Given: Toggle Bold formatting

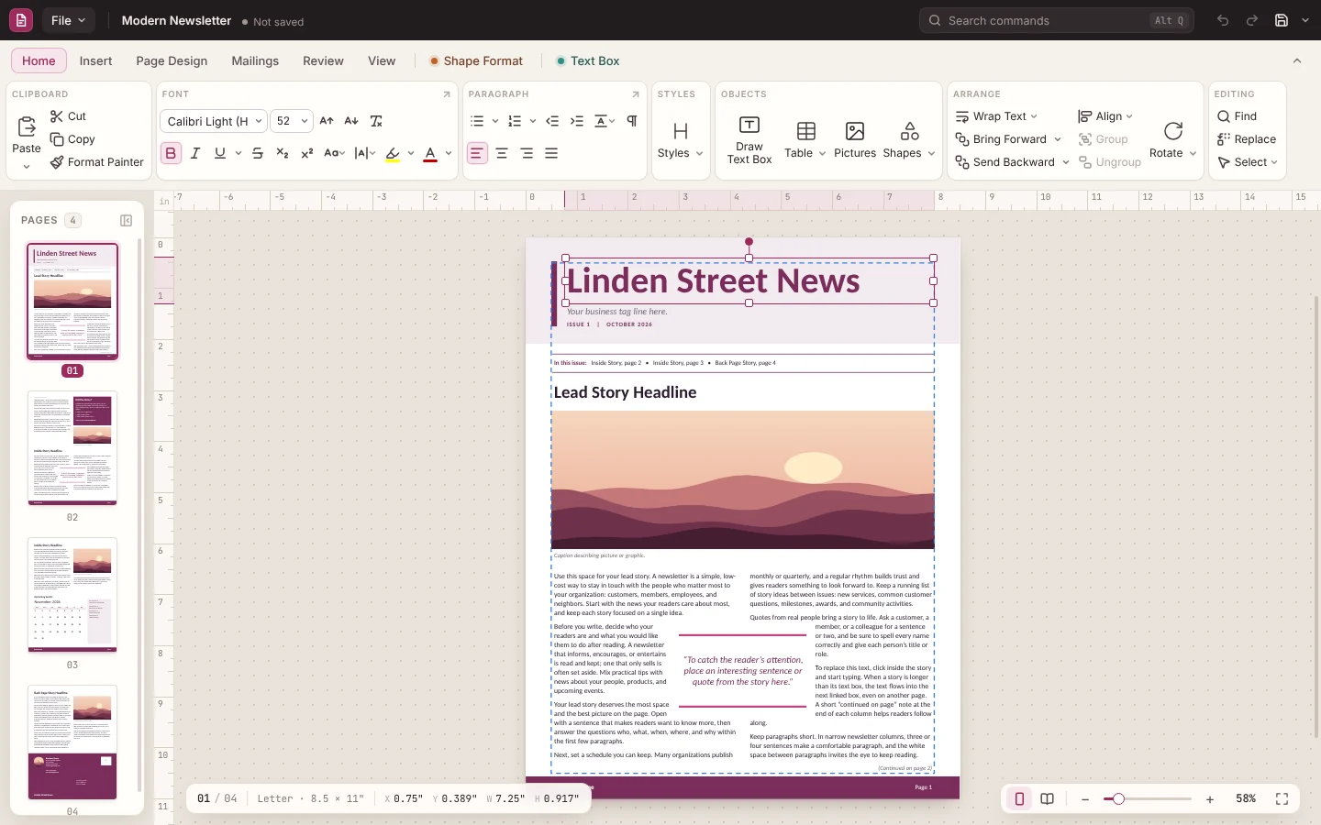Looking at the screenshot, I should [x=171, y=153].
